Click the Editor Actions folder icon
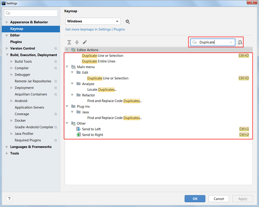 tap(73, 50)
